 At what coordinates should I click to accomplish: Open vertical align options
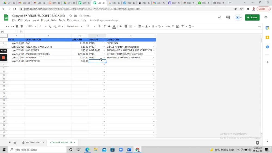pos(147,26)
